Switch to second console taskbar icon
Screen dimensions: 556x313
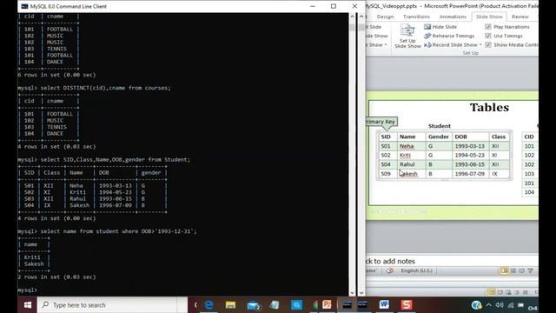pyautogui.click(x=362, y=304)
